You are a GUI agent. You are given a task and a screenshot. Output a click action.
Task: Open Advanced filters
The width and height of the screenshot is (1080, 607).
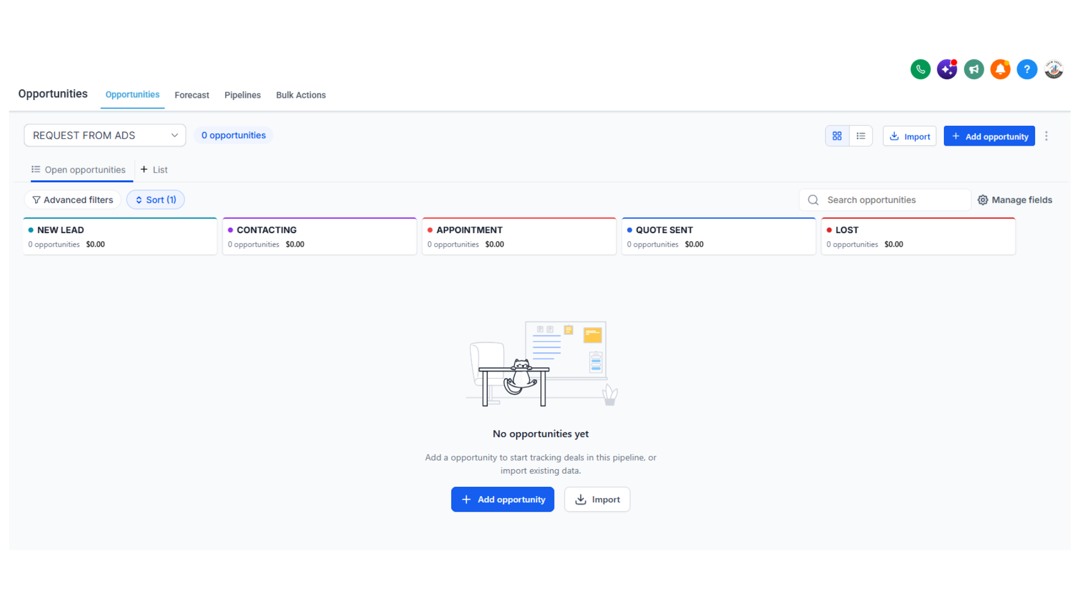(73, 200)
